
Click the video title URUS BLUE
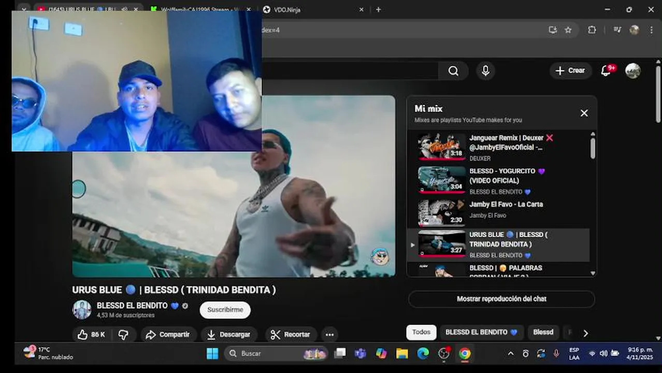point(174,290)
